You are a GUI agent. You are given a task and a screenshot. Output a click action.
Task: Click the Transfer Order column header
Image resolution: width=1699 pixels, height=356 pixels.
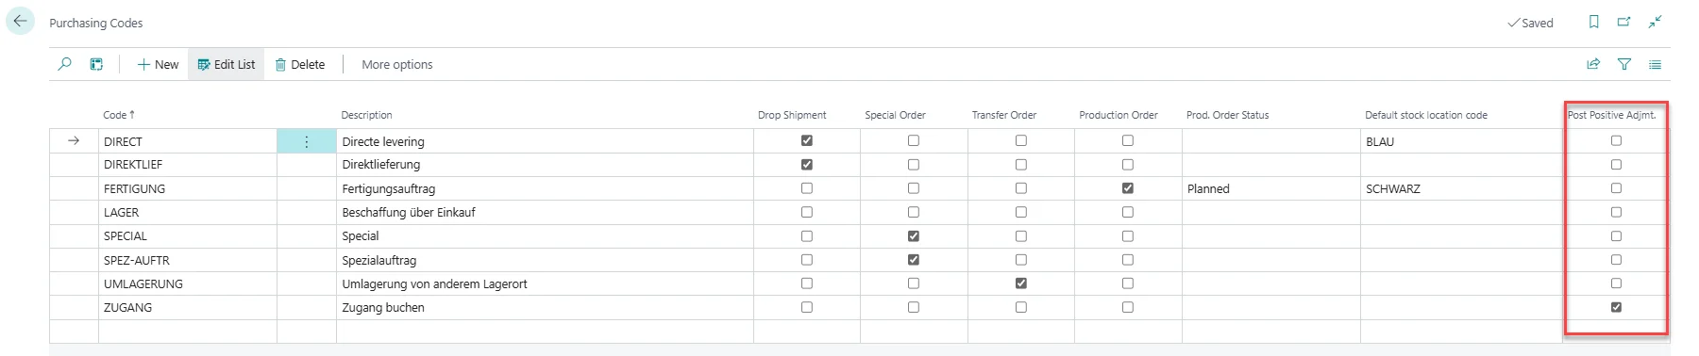point(1004,115)
